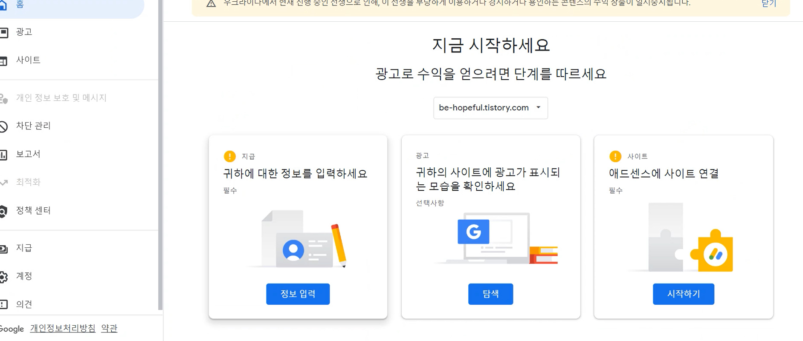Click the sites icon beside 사이트
The image size is (803, 341).
[3, 61]
